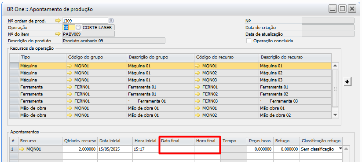Click the Tempo cell in row 1
362x162 pixels.
click(234, 149)
